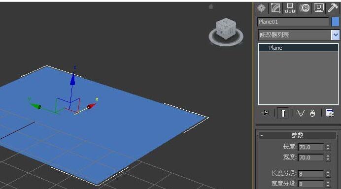Open the Utilities hammer tab
Viewport: 341px width, 189px height.
(x=333, y=8)
